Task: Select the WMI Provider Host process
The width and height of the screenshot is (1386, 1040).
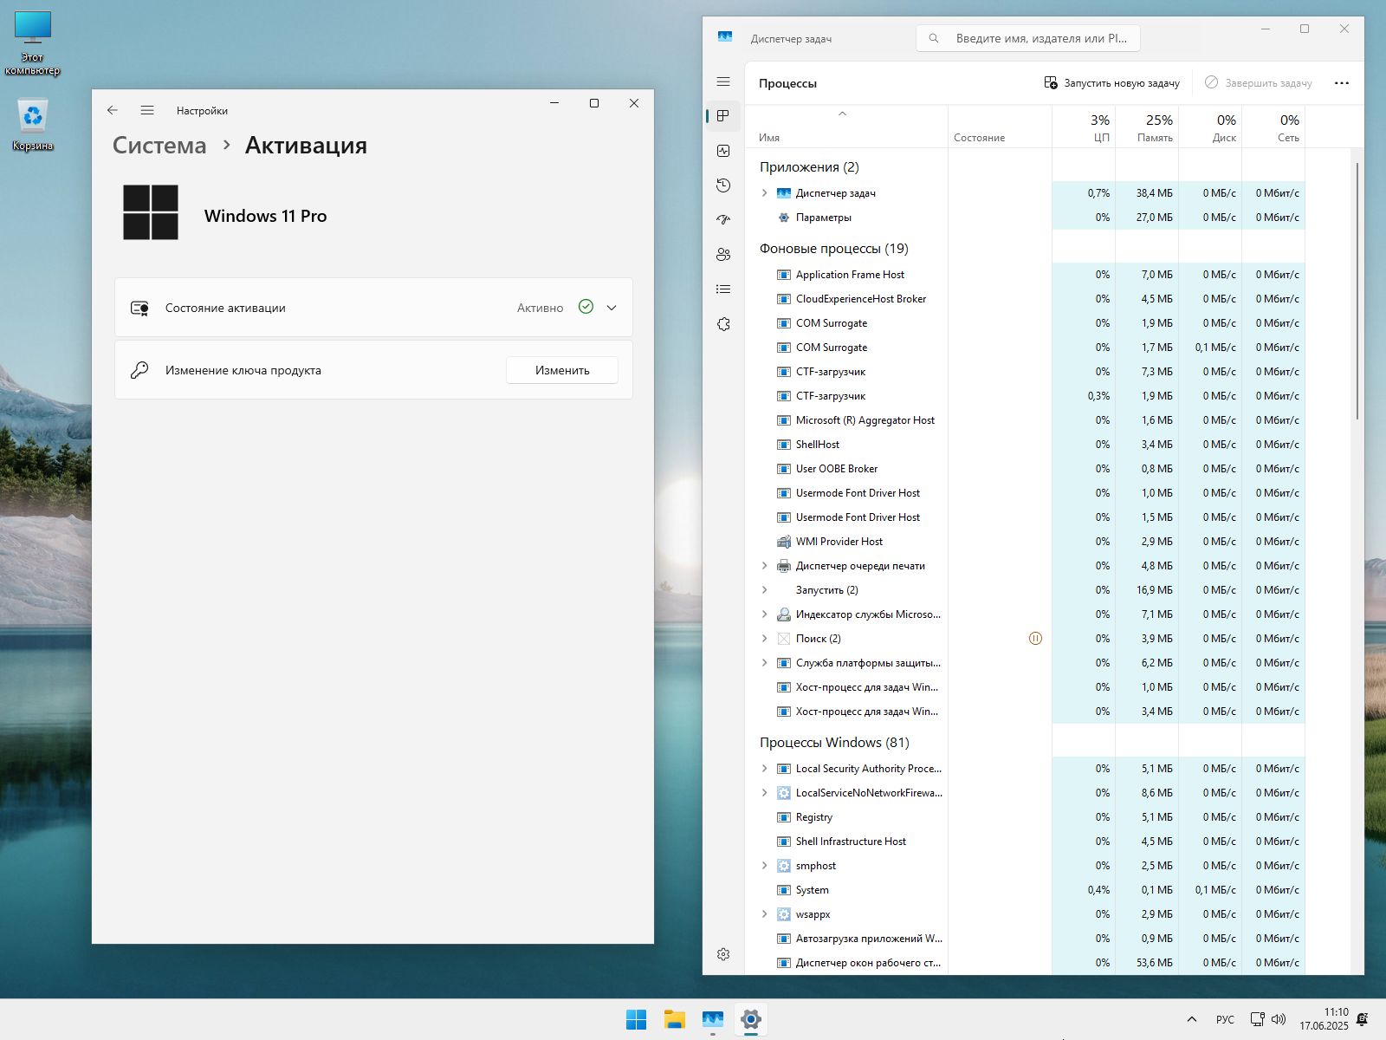Action: [1025, 542]
